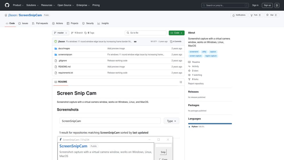Screen dimensions: 284x160
Task: Click the fork icon in the Fork button
Action: (251, 15)
